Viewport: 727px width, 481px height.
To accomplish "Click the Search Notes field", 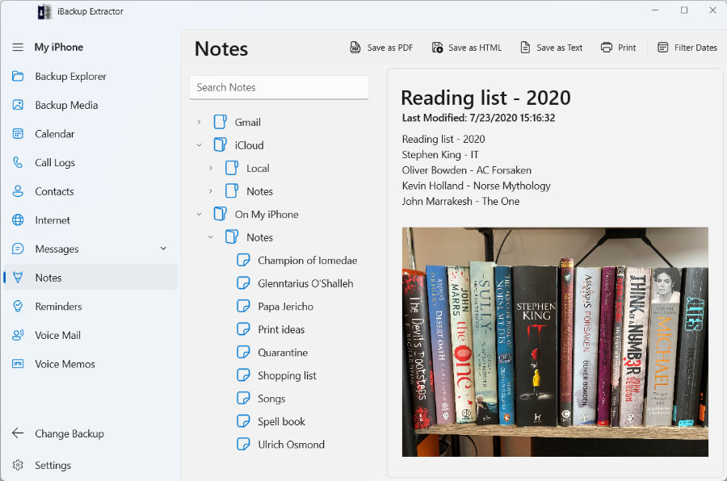I will pos(279,87).
